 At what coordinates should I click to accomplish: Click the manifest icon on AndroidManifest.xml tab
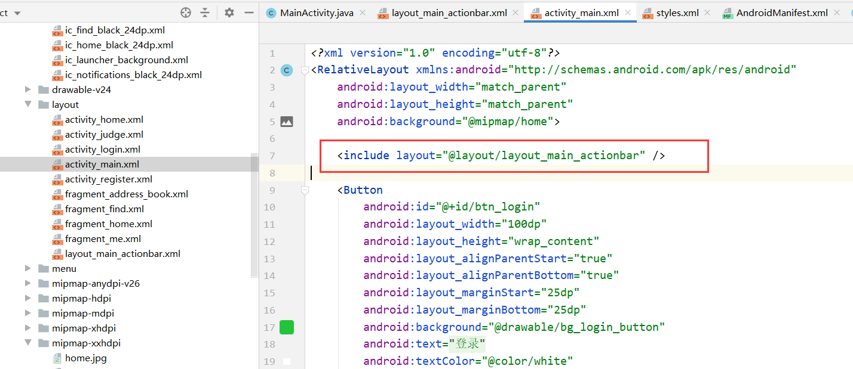(728, 12)
